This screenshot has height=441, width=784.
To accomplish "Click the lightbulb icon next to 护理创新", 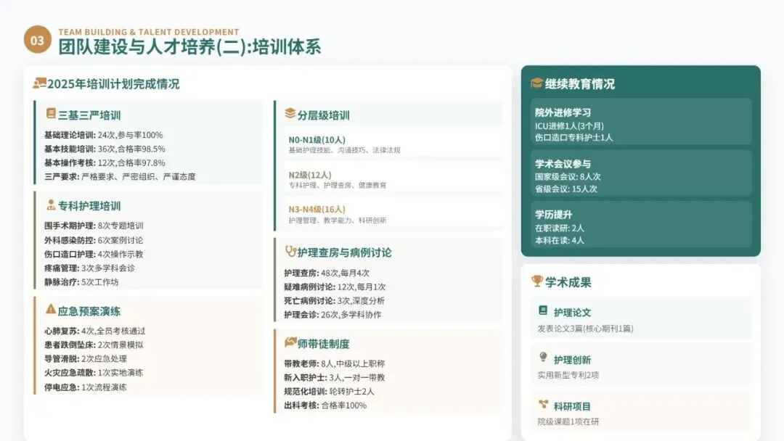I will coord(543,357).
